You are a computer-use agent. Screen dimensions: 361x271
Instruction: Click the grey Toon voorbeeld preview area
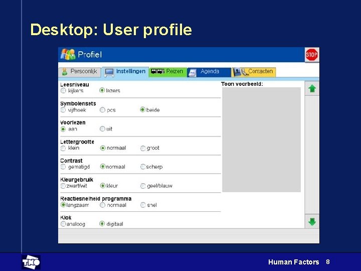(x=261, y=140)
